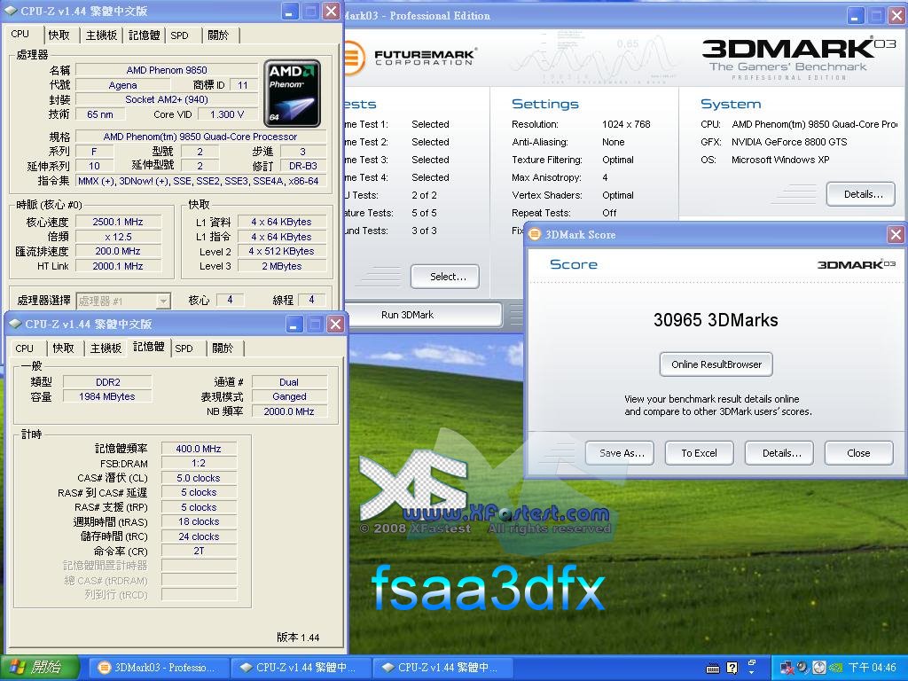Open the language bar keyboard icon
The image size is (908, 681).
pos(712,668)
